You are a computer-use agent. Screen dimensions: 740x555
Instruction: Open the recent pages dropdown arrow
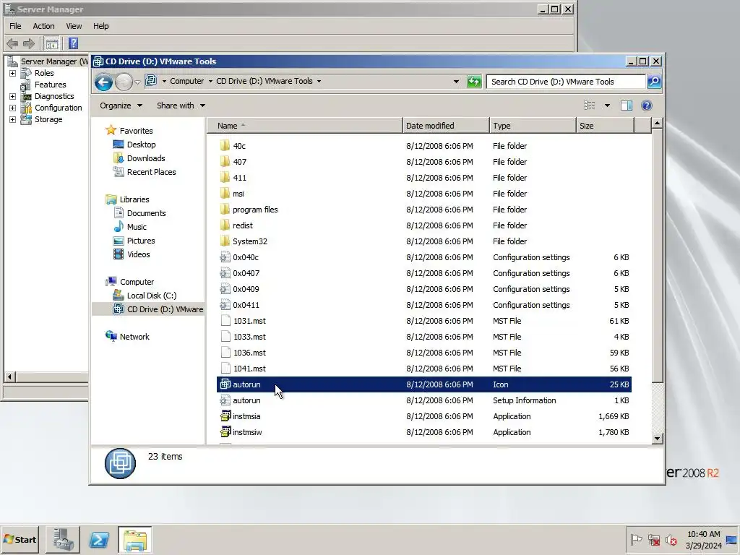pyautogui.click(x=137, y=82)
